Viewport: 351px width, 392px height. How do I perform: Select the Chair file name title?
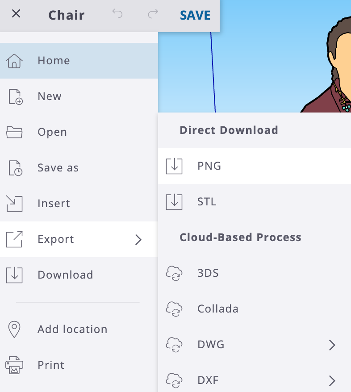coord(67,15)
